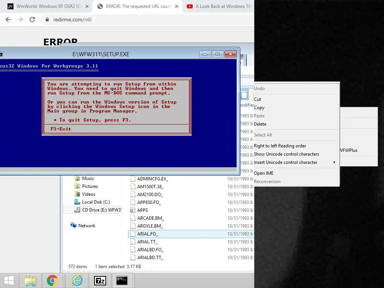This screenshot has width=384, height=288.
Task: Select file ARCADE.BM_
Action: (x=150, y=218)
